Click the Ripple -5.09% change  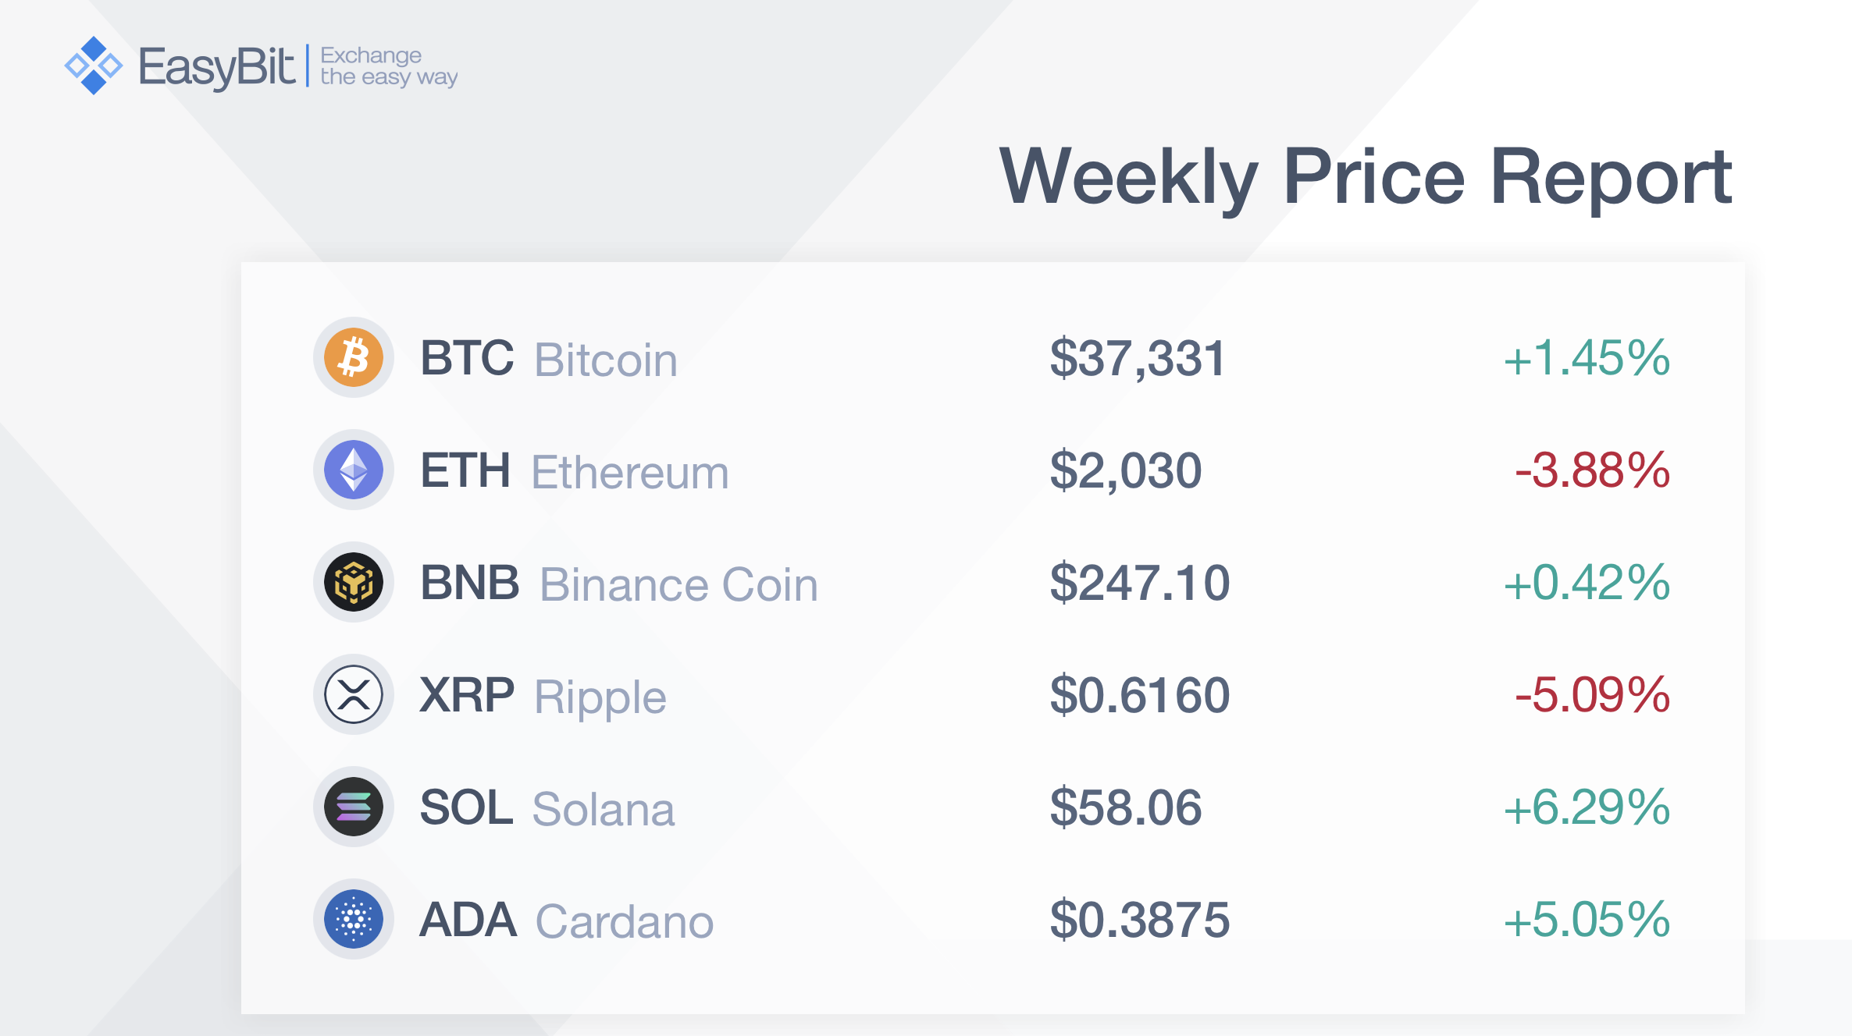pyautogui.click(x=1592, y=695)
